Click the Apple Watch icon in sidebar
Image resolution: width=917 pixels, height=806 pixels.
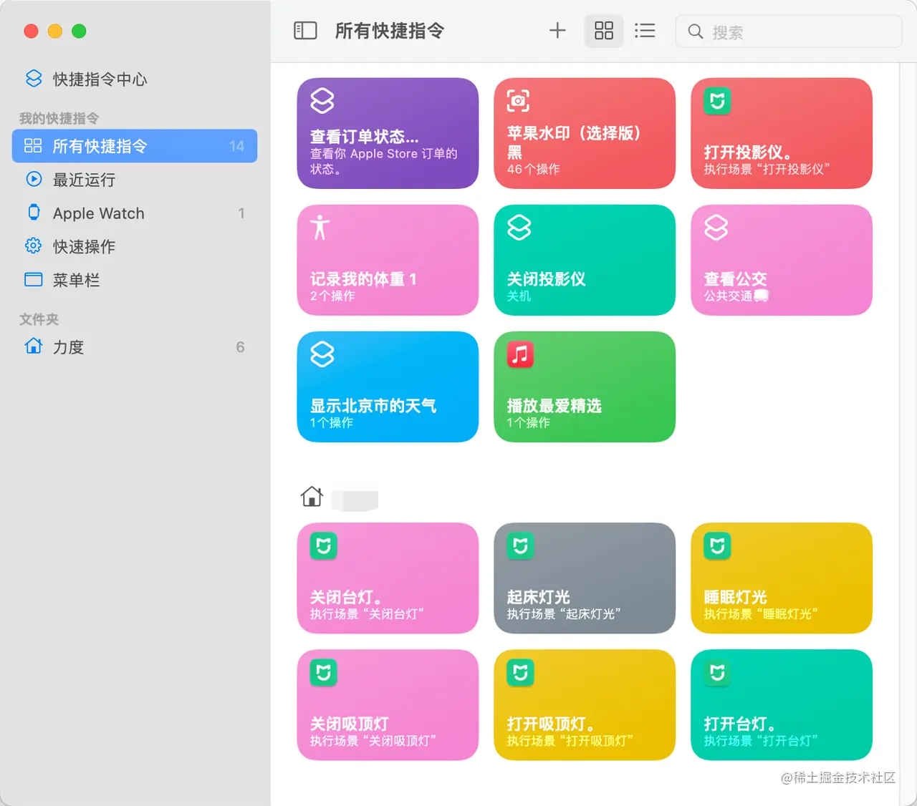tap(34, 212)
